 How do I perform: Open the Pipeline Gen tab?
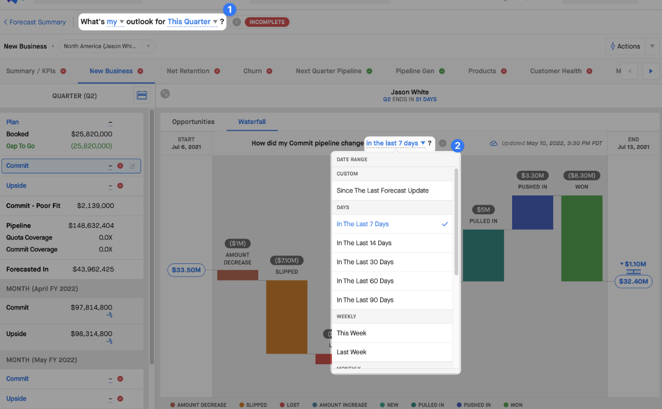pyautogui.click(x=420, y=71)
